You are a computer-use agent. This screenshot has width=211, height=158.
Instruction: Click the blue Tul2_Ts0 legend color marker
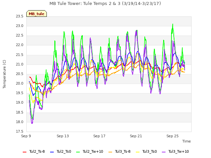pyautogui.click(x=52, y=152)
